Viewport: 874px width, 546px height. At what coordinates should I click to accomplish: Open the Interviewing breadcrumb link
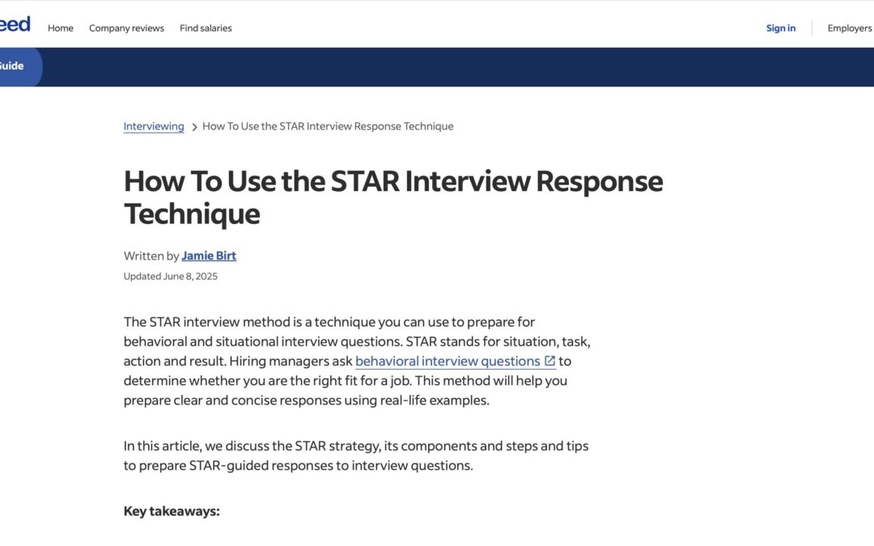(153, 126)
